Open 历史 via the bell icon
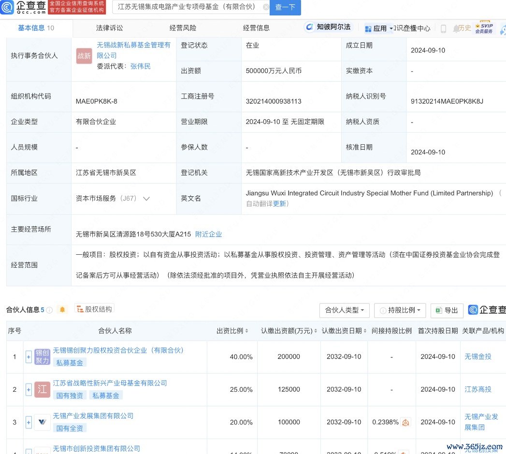506x454 pixels. coord(462,28)
